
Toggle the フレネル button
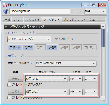(x=90, y=47)
